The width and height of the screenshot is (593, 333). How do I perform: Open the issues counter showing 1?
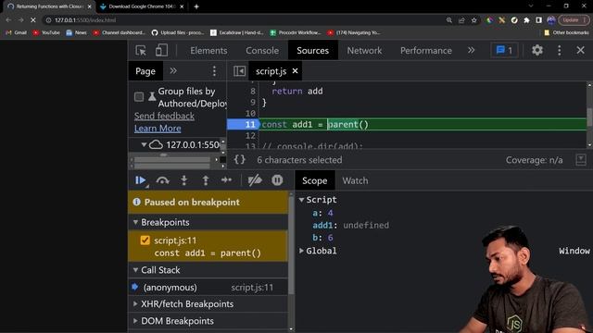pos(504,50)
